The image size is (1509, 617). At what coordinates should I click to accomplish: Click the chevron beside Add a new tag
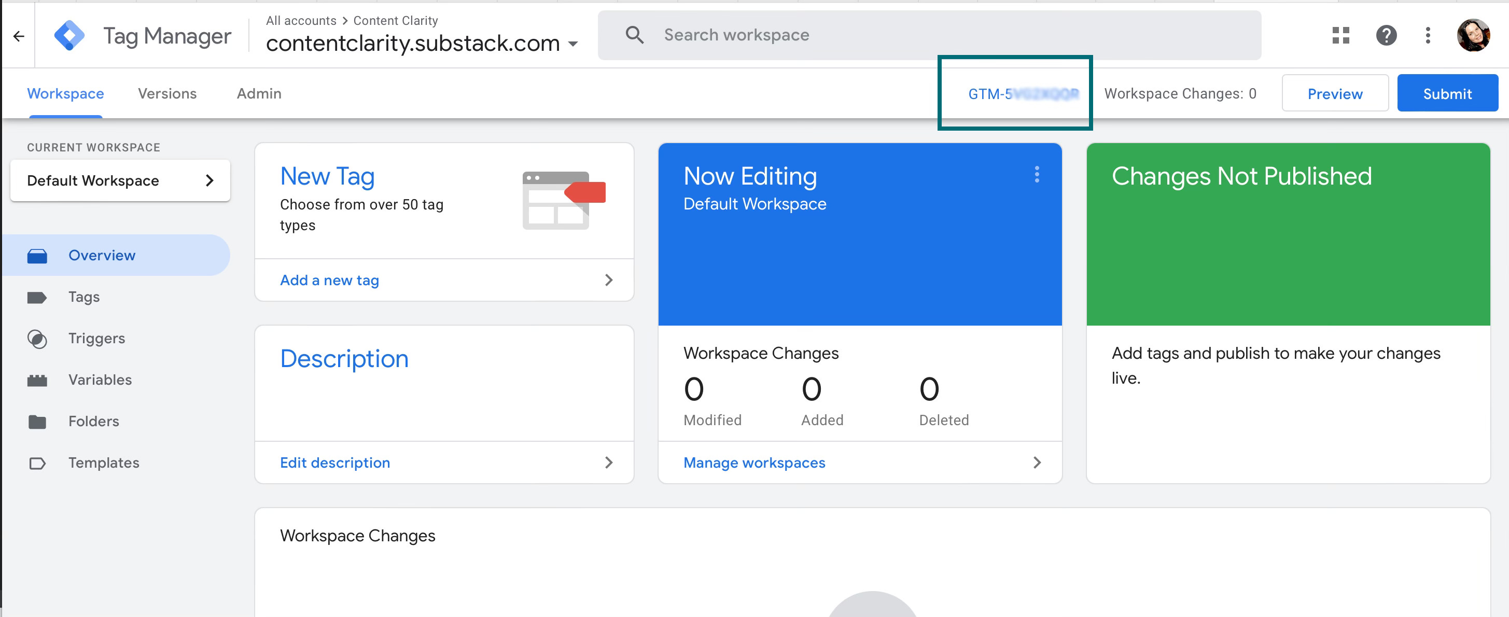(x=609, y=280)
